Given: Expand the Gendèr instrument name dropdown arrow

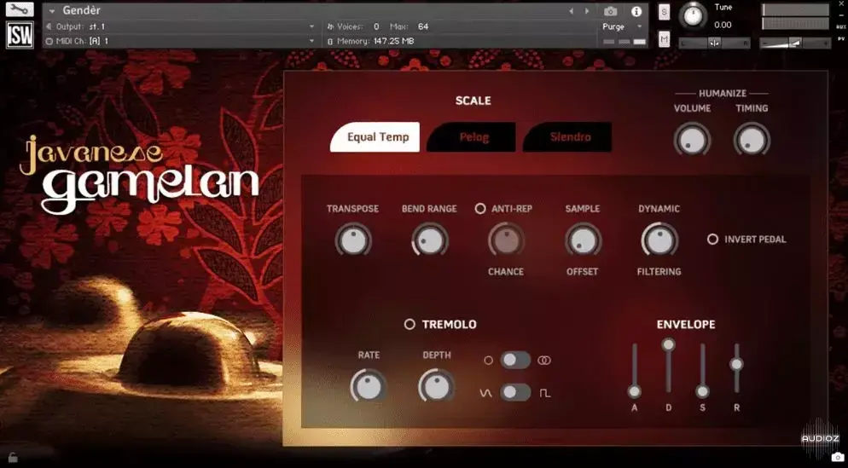Looking at the screenshot, I should pyautogui.click(x=51, y=11).
